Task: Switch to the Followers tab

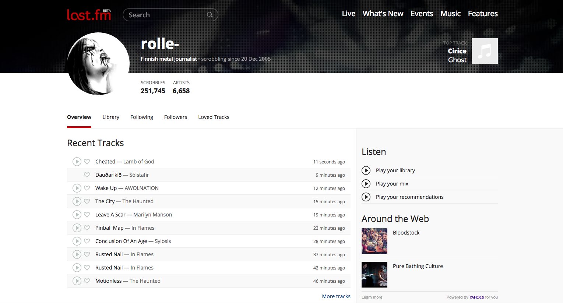Action: pyautogui.click(x=176, y=117)
